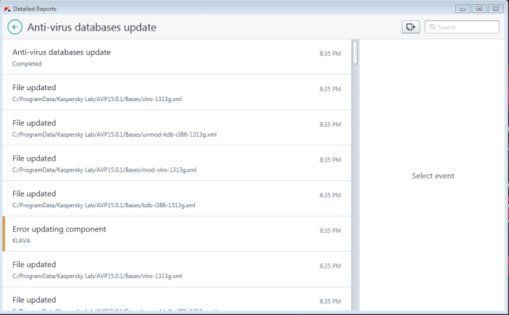Focus the Search input field

coord(467,27)
